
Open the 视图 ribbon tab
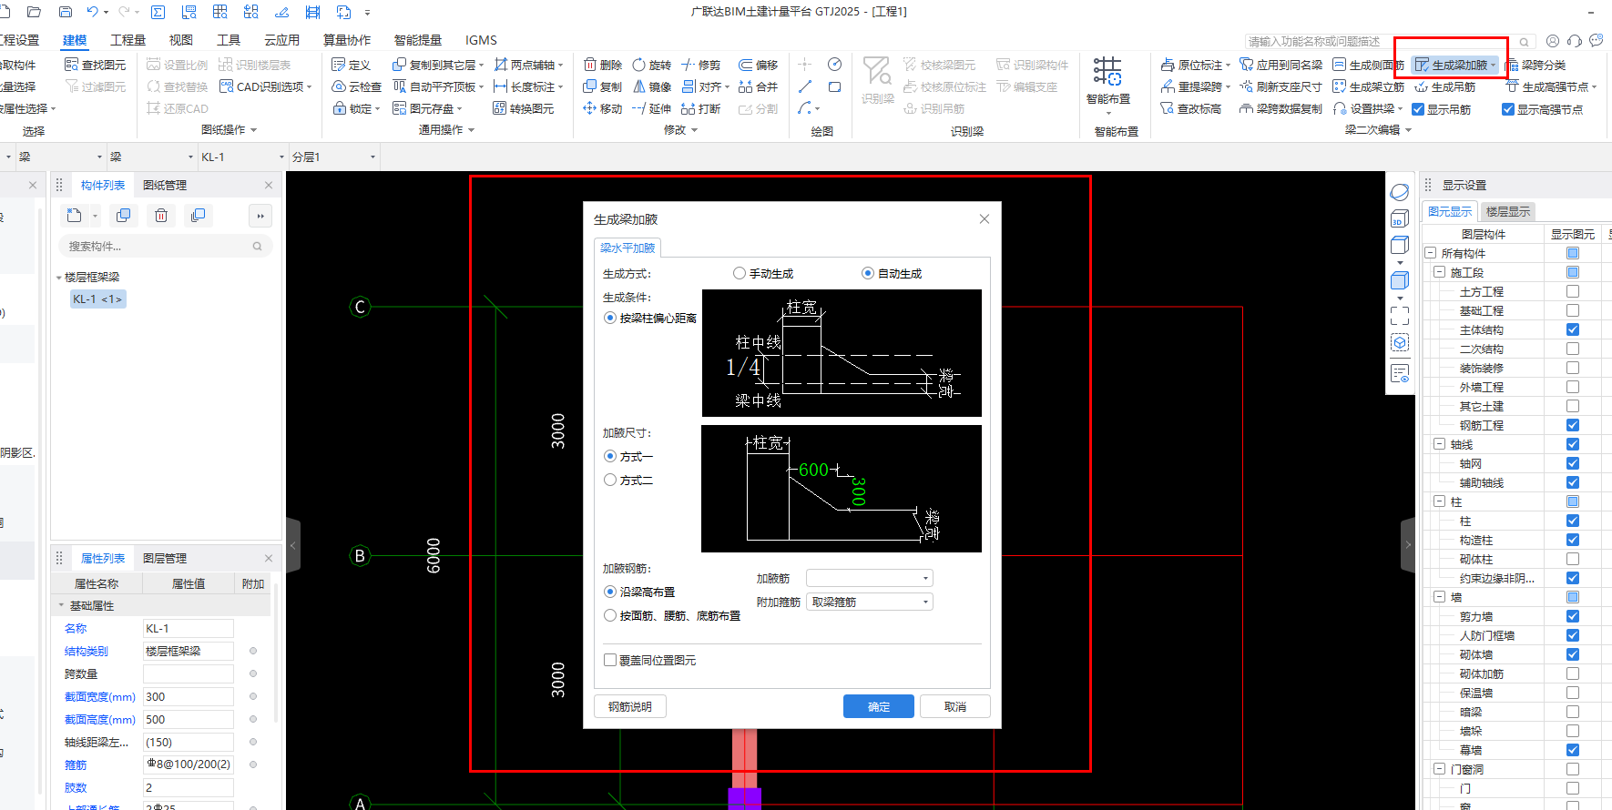pyautogui.click(x=180, y=40)
